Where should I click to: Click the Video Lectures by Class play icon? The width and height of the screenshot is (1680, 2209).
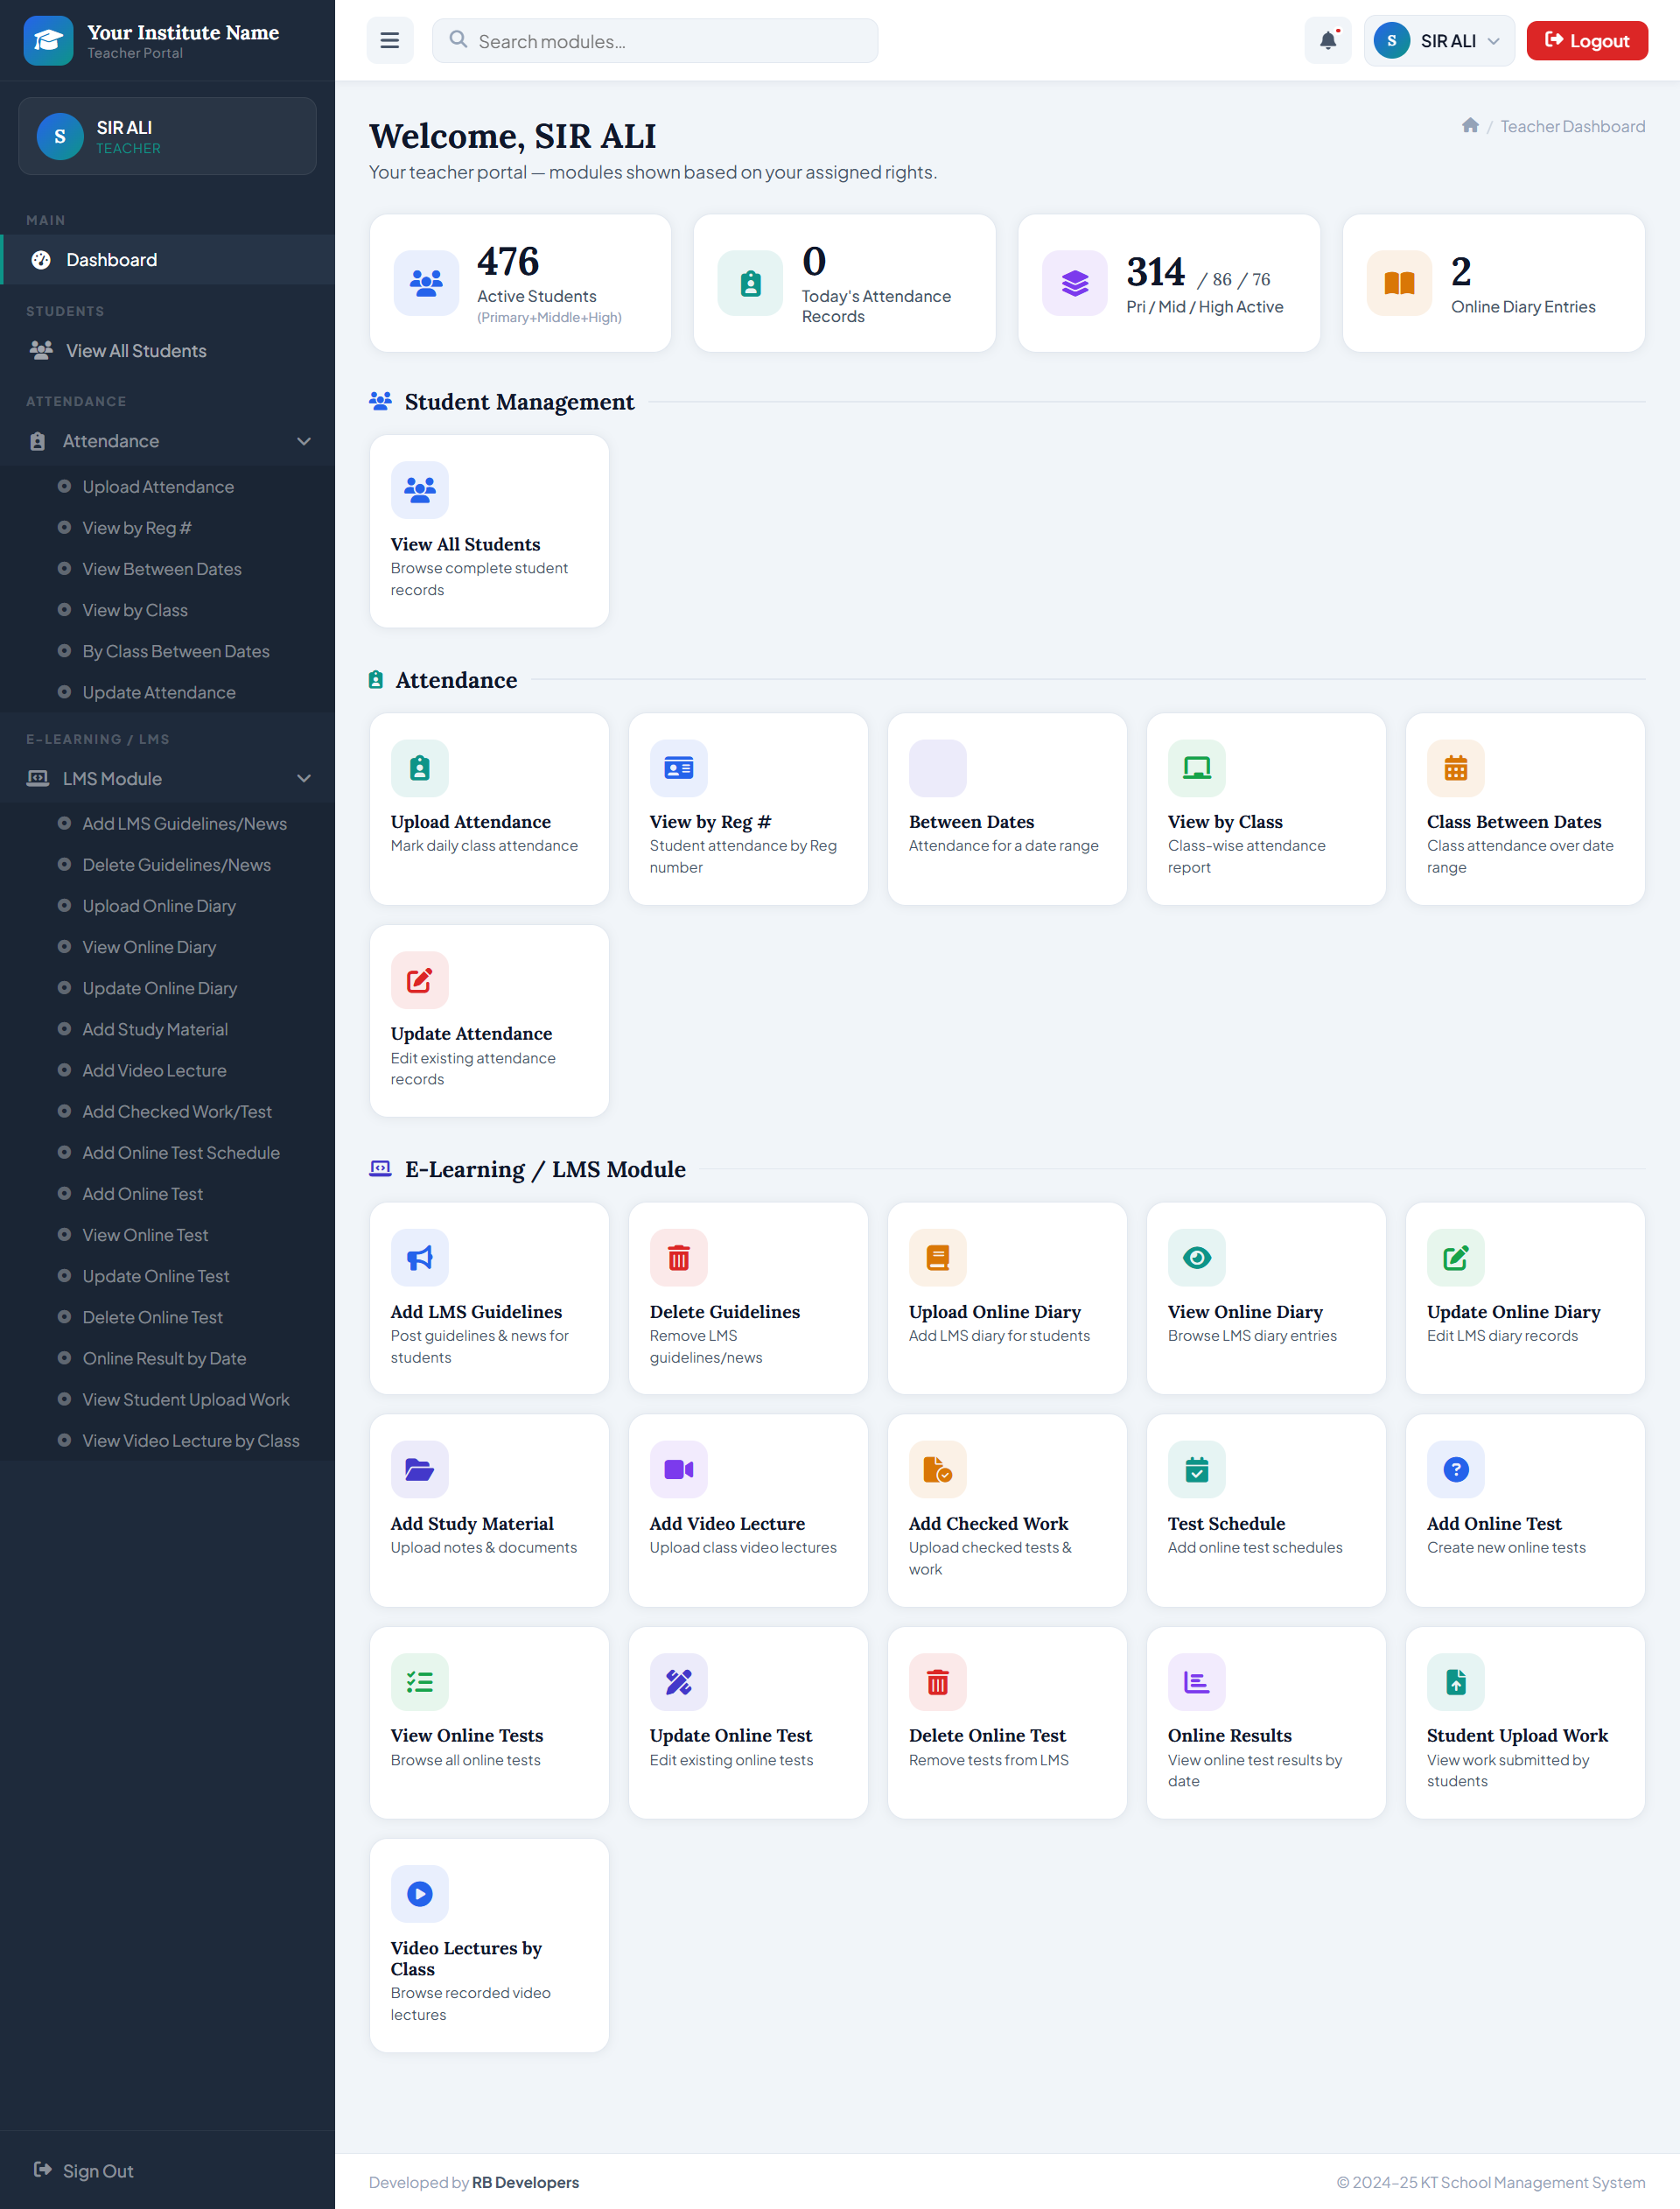[420, 1895]
